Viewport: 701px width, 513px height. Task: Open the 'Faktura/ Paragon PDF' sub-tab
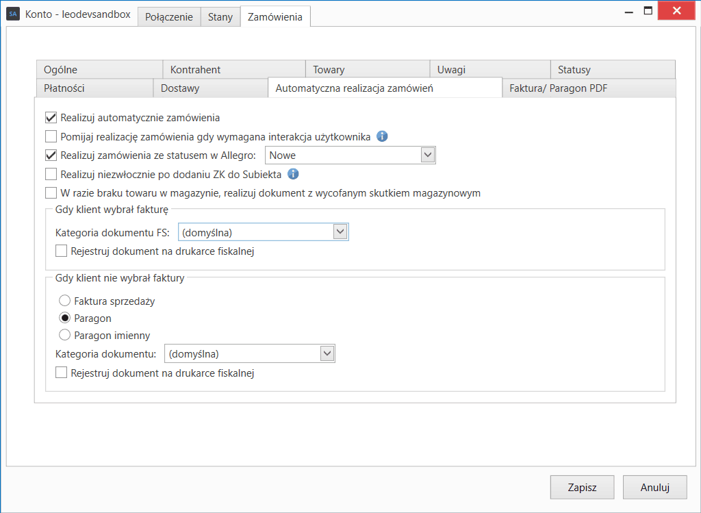[x=589, y=88]
